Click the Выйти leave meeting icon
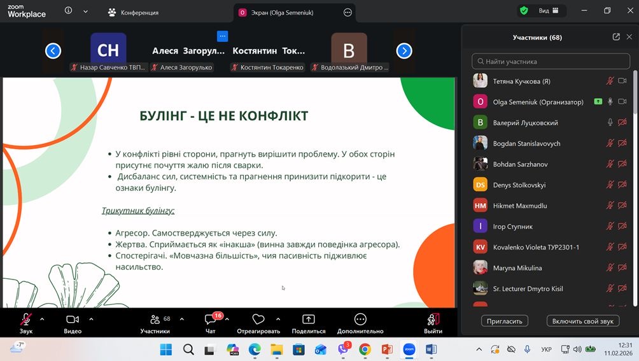The width and height of the screenshot is (639, 361). pos(433,320)
